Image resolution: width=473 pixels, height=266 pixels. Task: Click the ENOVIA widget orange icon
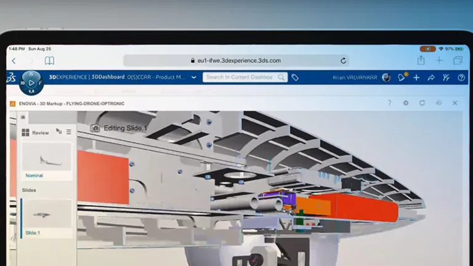(13, 103)
